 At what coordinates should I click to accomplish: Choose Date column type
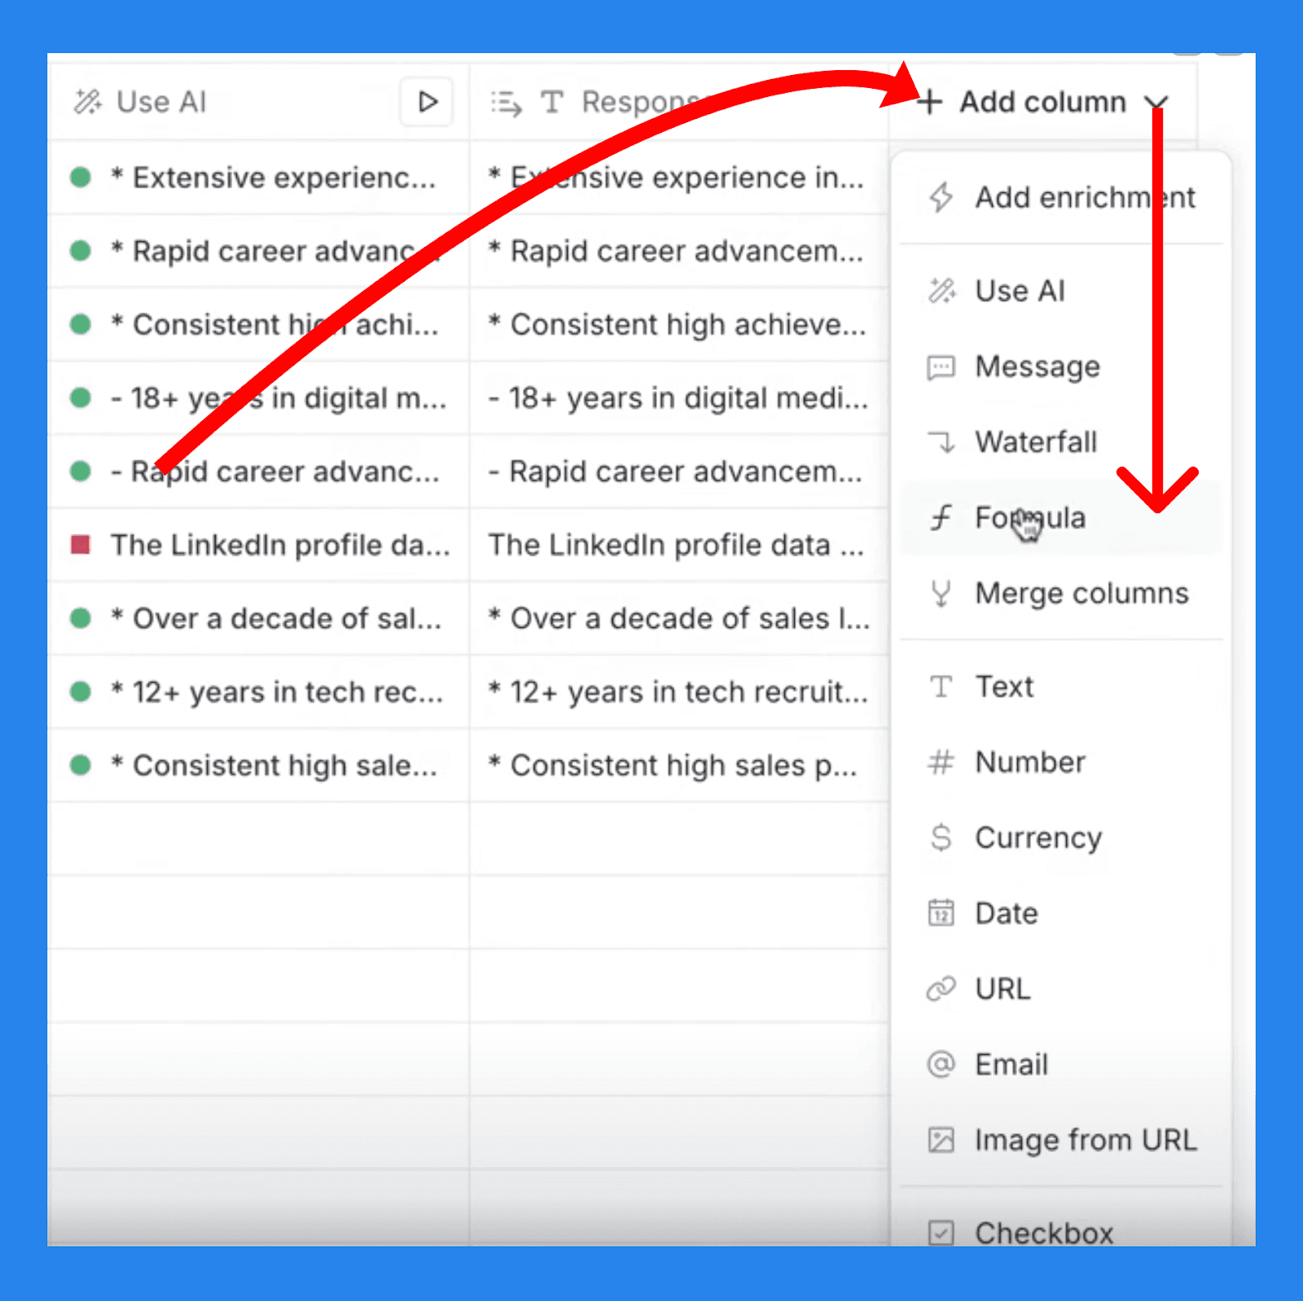pyautogui.click(x=1061, y=913)
